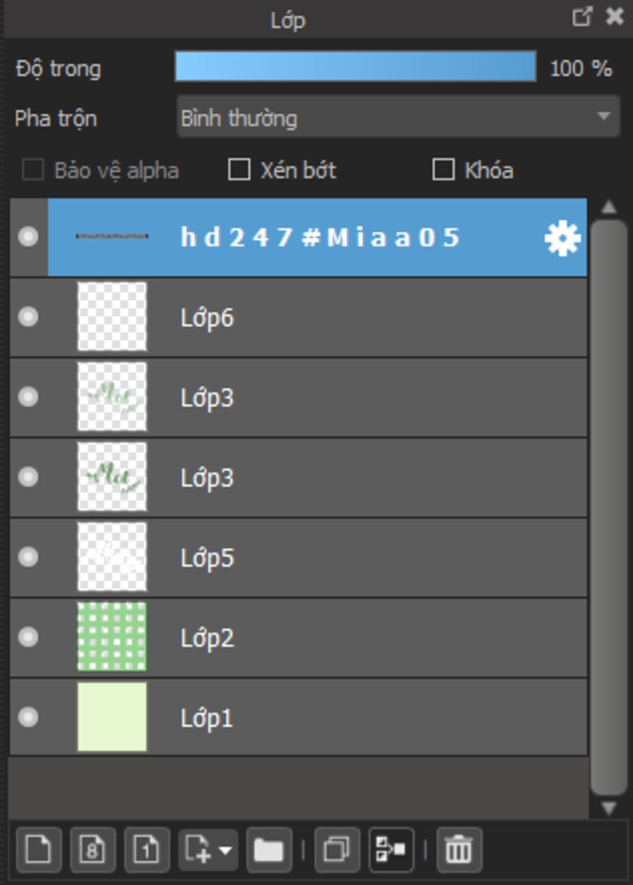The image size is (633, 885).
Task: Expand the add-layer options arrow
Action: click(x=226, y=850)
